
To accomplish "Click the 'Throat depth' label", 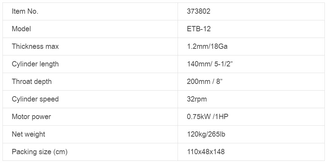I will [x=32, y=81].
